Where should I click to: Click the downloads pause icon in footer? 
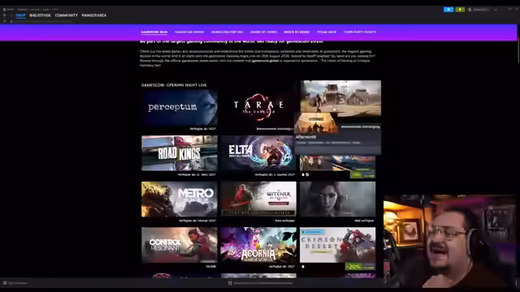[230, 283]
